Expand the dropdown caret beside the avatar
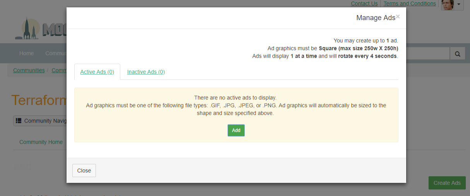This screenshot has width=470, height=196. [x=459, y=4]
